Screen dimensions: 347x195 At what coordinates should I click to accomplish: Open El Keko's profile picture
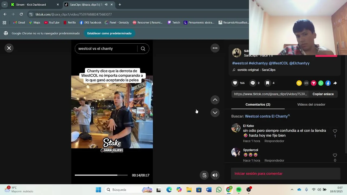click(236, 128)
